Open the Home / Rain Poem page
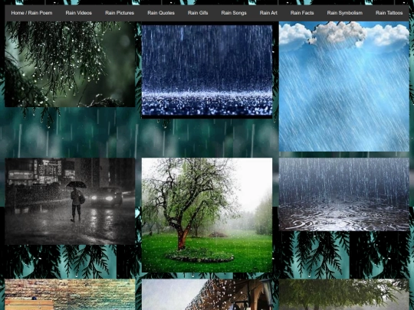The height and width of the screenshot is (310, 414). [x=31, y=13]
